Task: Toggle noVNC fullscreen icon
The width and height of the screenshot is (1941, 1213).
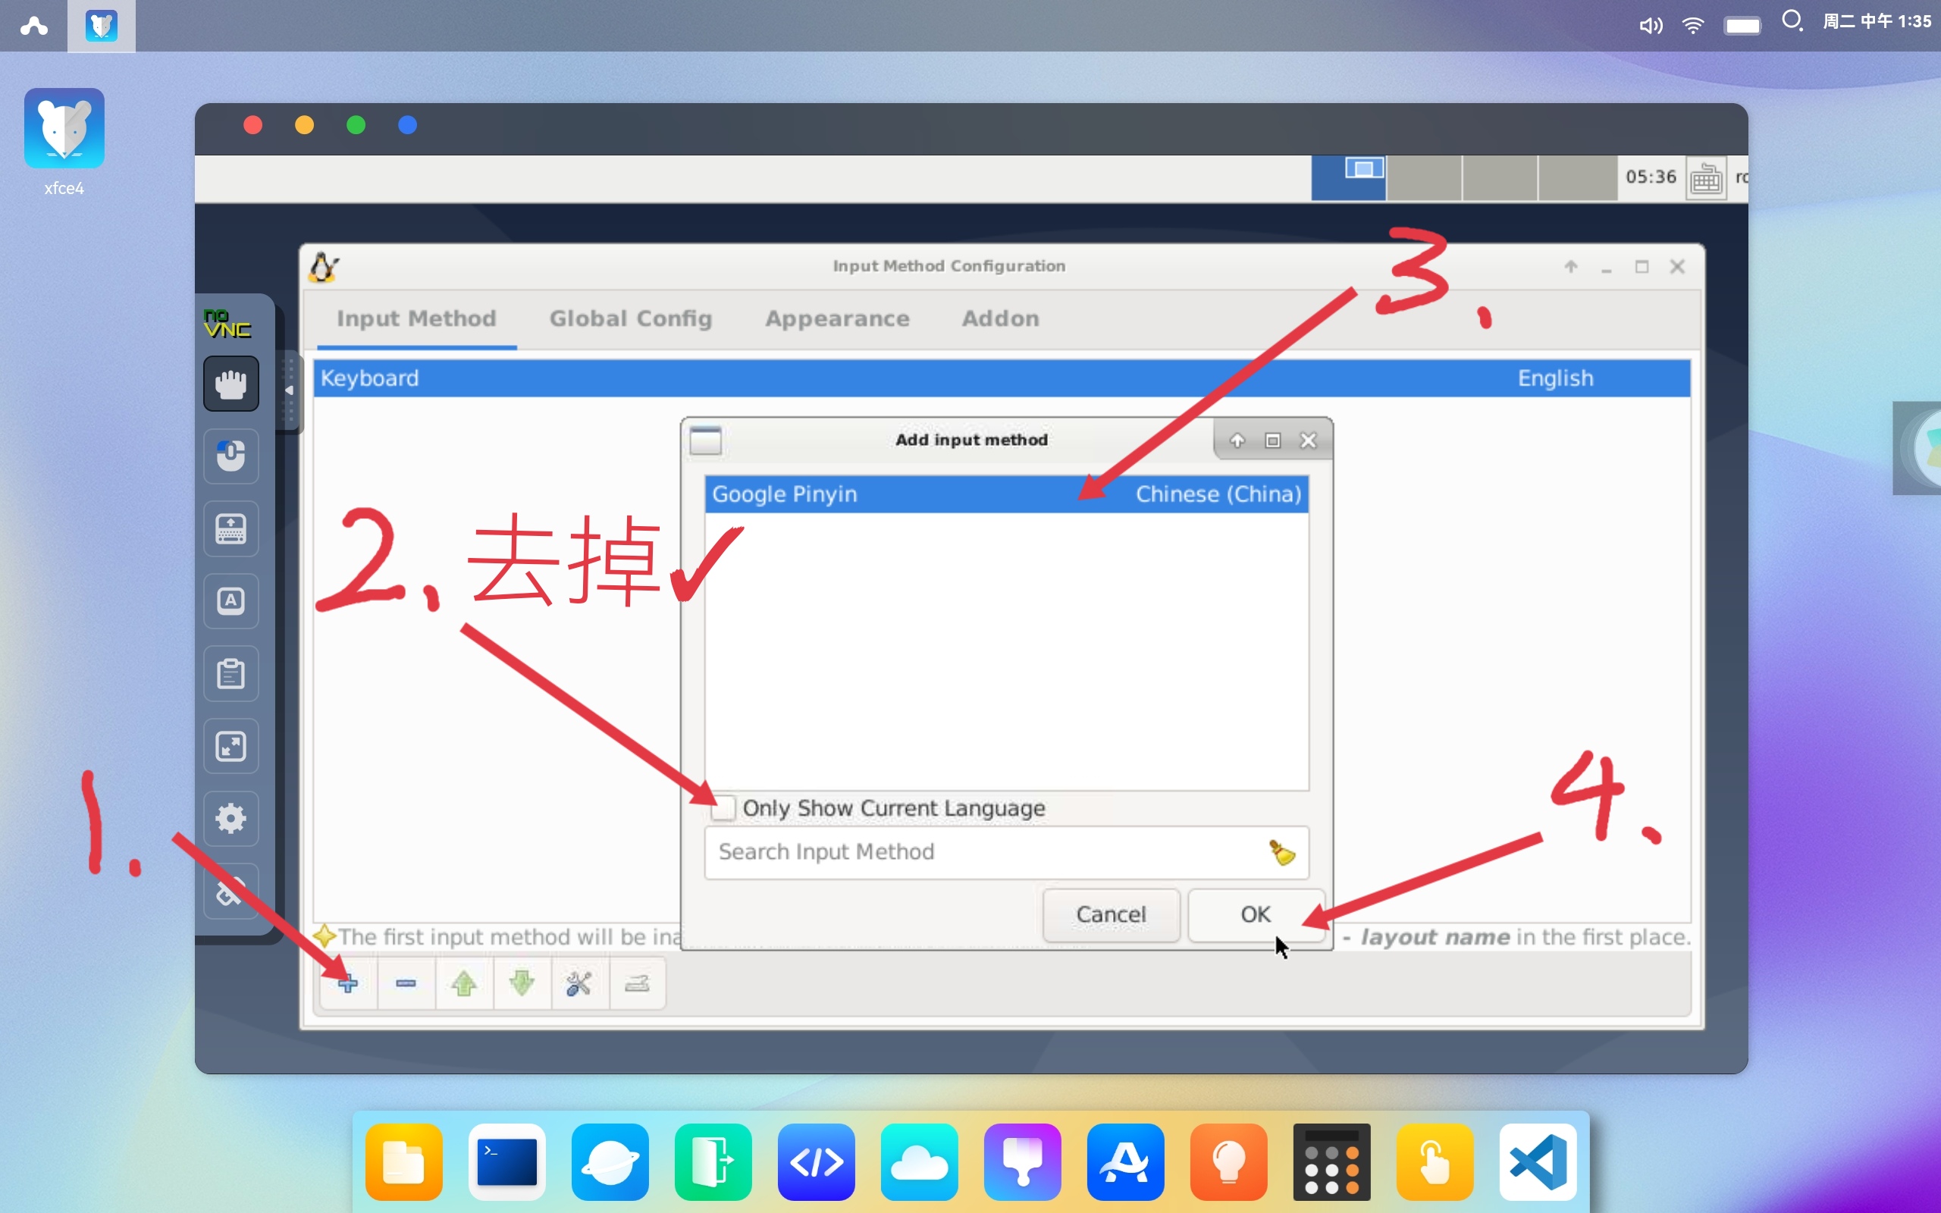Action: 231,746
